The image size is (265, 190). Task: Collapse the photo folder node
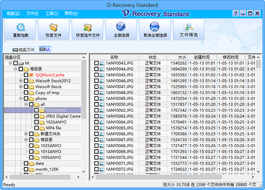point(21,99)
